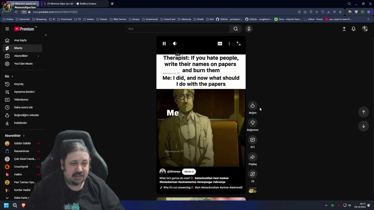Image resolution: width=374 pixels, height=210 pixels.
Task: Show more bookmarks with double chevron
Action: coord(368,19)
